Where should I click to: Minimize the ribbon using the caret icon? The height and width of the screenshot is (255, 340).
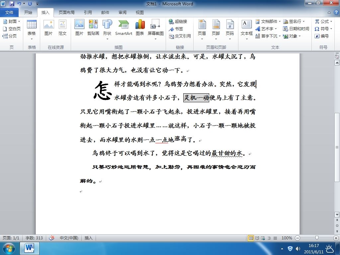pos(329,13)
